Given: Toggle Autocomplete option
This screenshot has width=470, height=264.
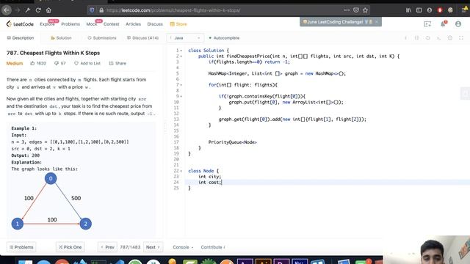Looking at the screenshot, I should pyautogui.click(x=224, y=38).
